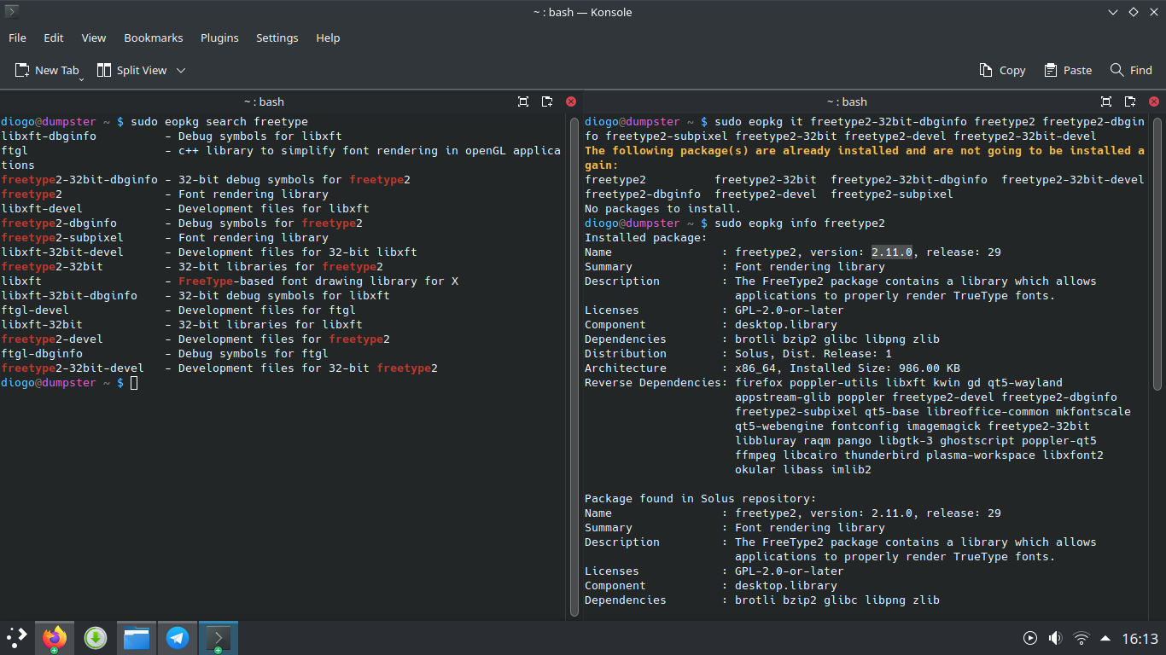
Task: Detach the right pane into new tab
Action: [1130, 101]
